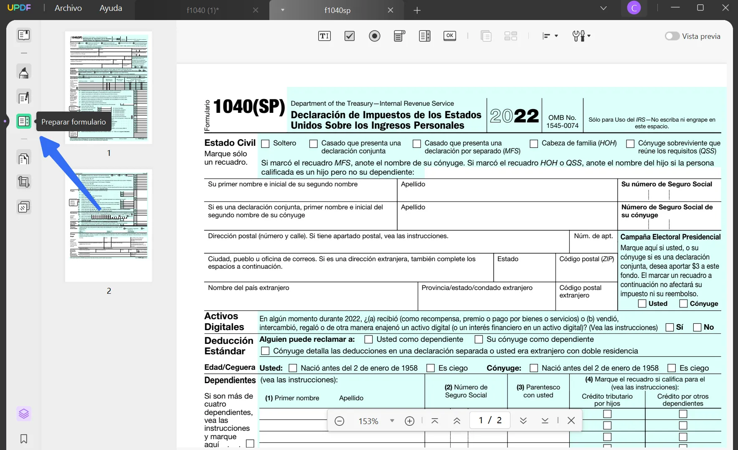Click the Apellido field in first row
Image resolution: width=738 pixels, height=450 pixels.
(x=507, y=190)
